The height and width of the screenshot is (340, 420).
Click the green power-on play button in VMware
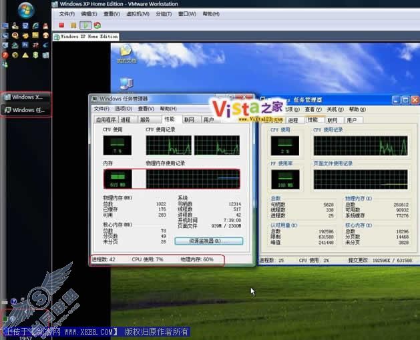pos(85,25)
